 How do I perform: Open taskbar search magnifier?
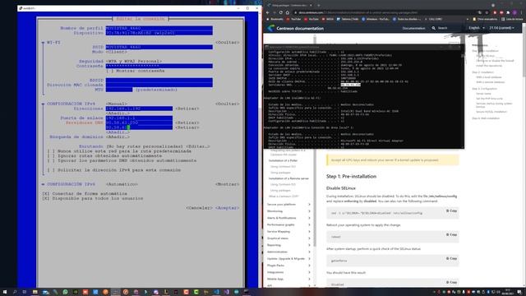(x=15, y=292)
